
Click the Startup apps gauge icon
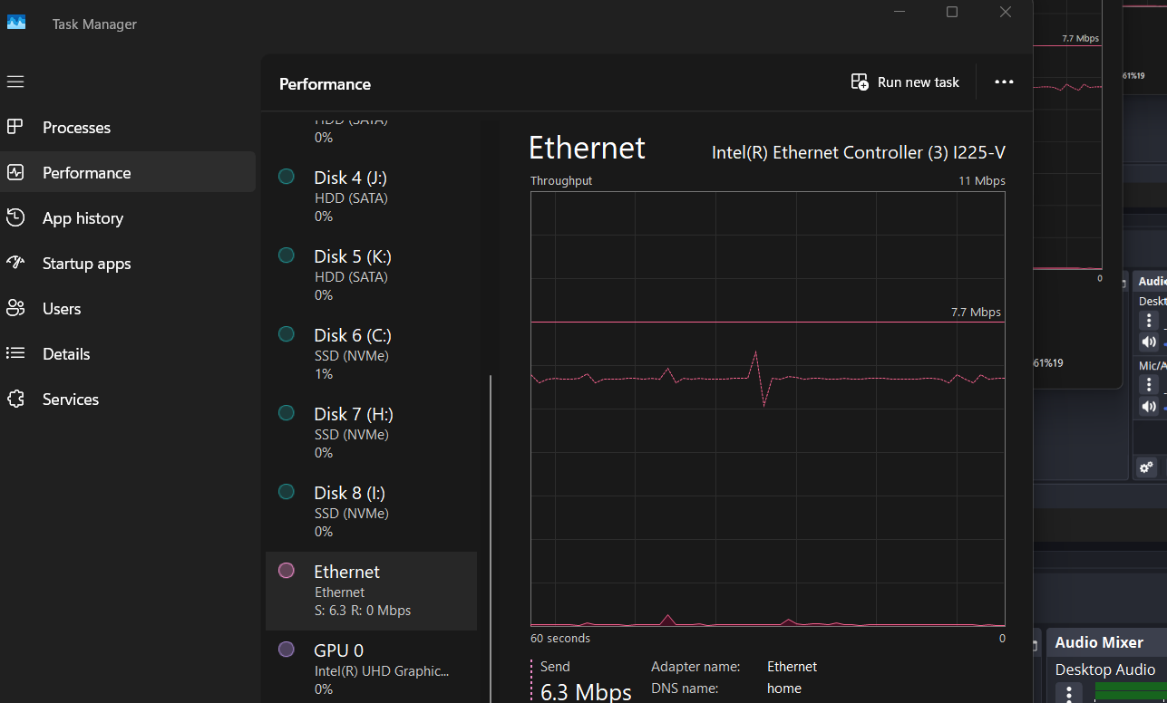pyautogui.click(x=15, y=263)
